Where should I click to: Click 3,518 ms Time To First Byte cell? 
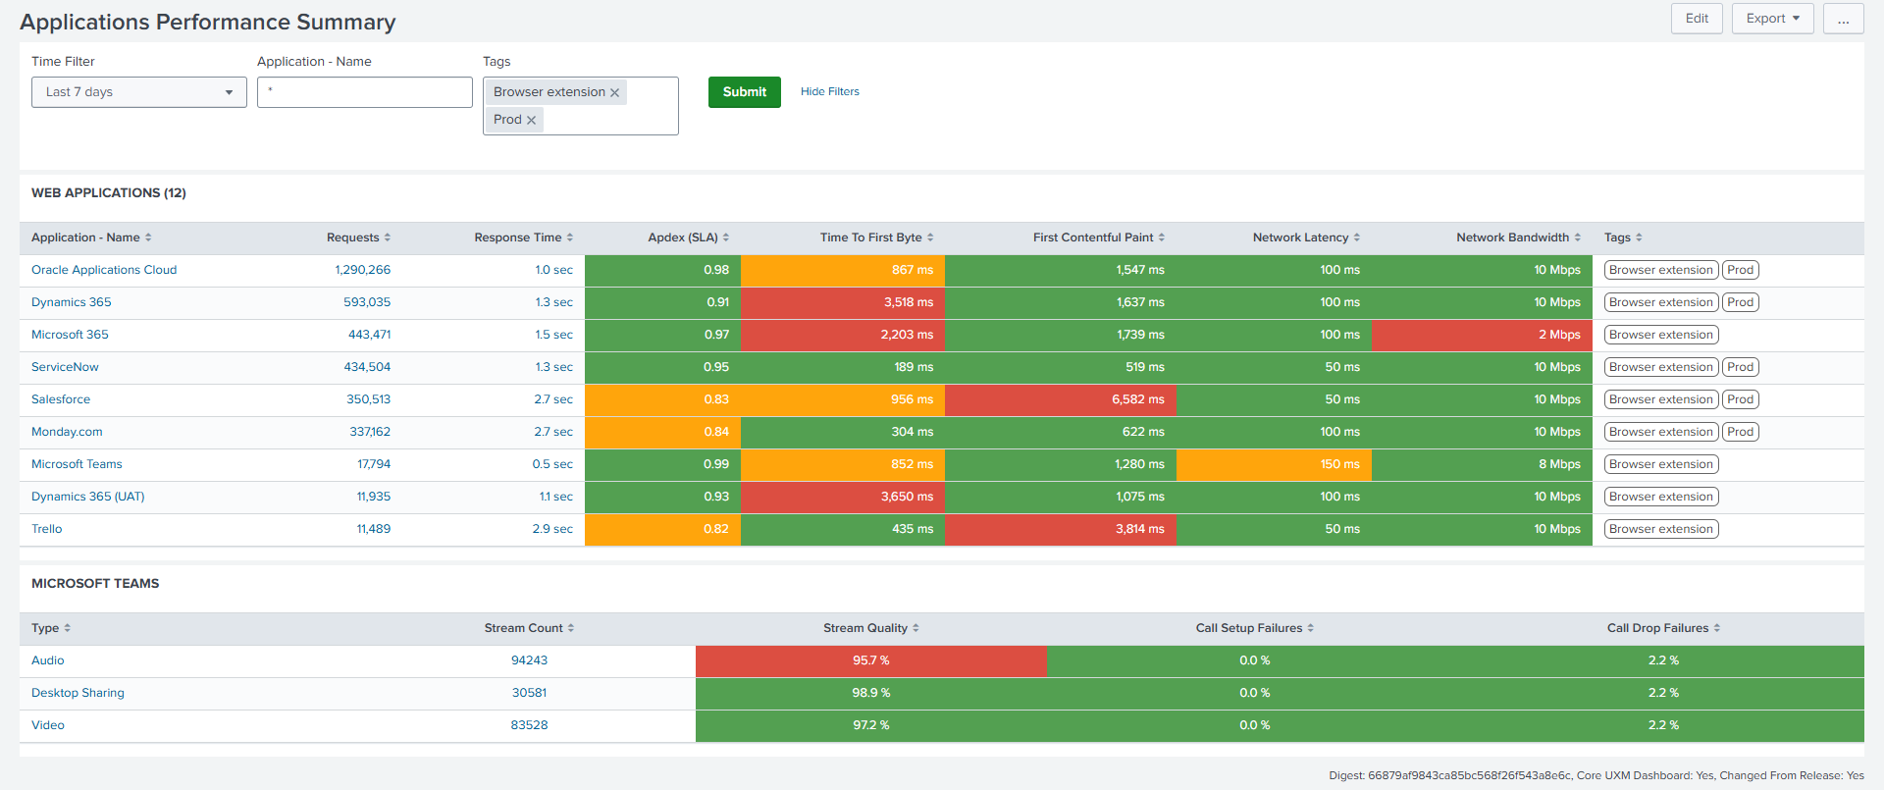coord(843,302)
